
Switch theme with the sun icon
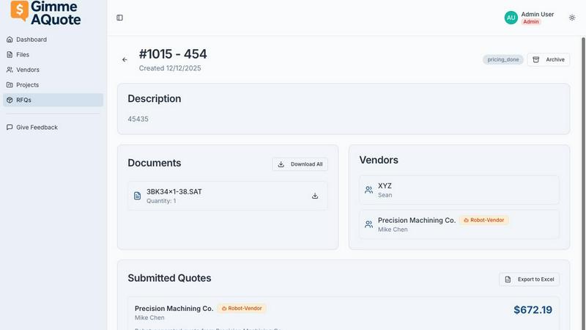[x=572, y=18]
